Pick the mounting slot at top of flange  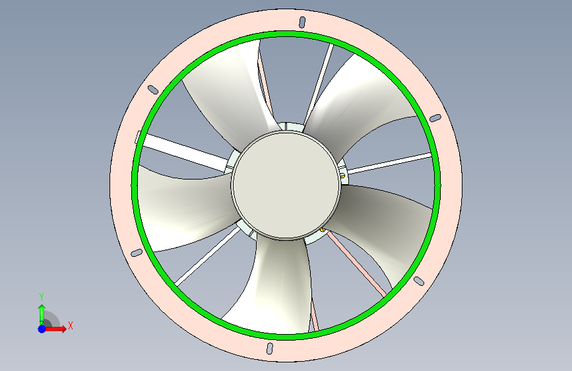[302, 22]
